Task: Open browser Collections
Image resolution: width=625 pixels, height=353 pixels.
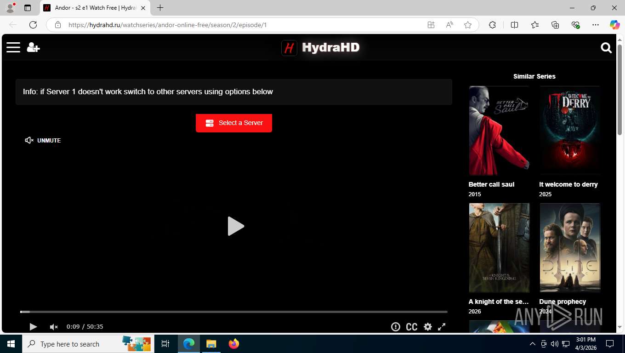Action: (555, 25)
